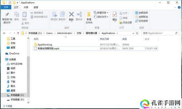Click the Cut scissors icon
The height and width of the screenshot is (109, 182).
click(x=23, y=23)
